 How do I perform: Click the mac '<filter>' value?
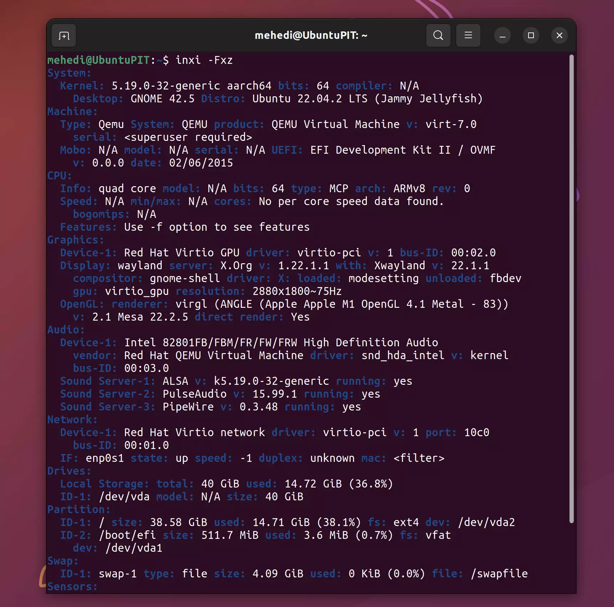[419, 458]
